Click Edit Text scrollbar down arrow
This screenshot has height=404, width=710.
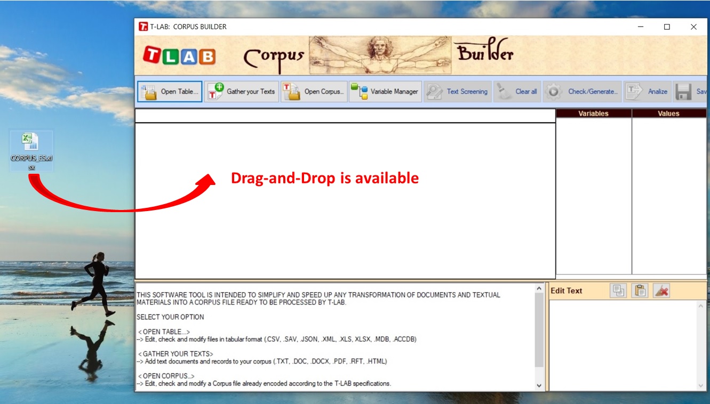(x=701, y=385)
